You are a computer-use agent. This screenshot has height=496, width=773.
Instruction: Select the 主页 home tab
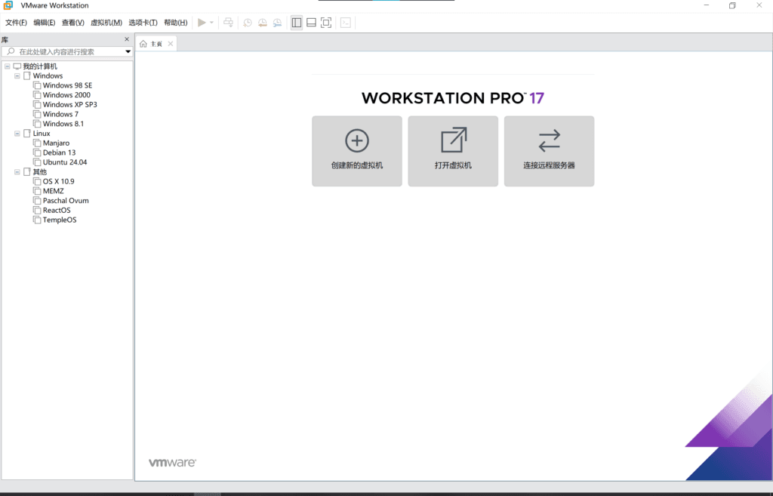pos(156,44)
